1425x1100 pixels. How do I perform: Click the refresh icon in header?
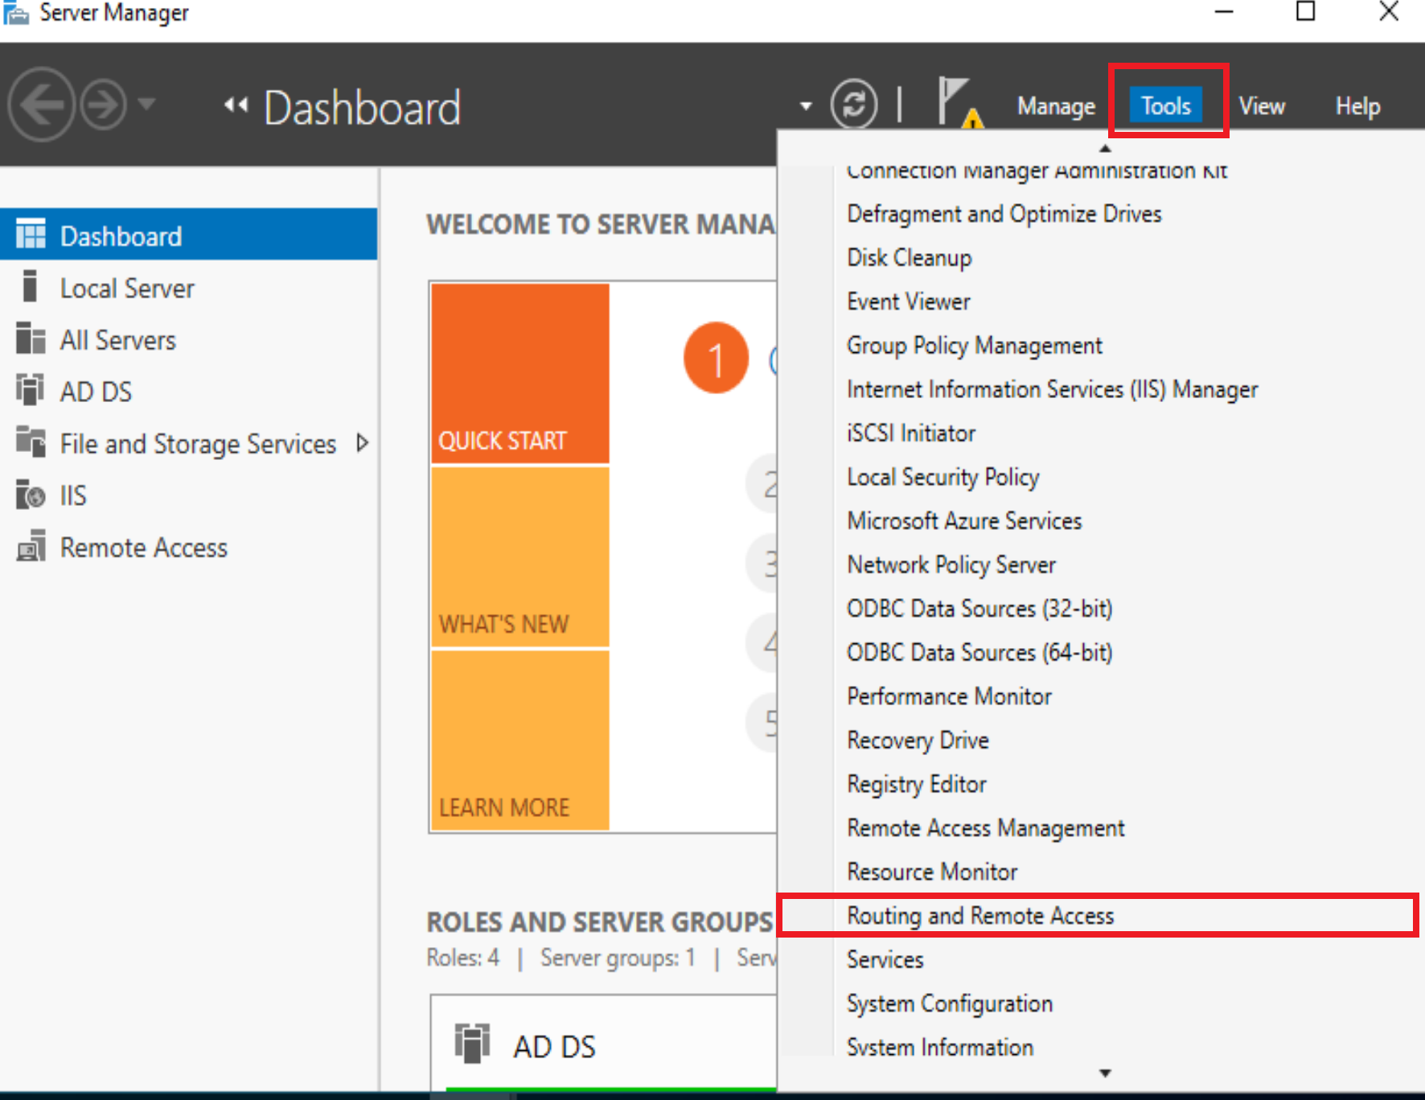[853, 105]
